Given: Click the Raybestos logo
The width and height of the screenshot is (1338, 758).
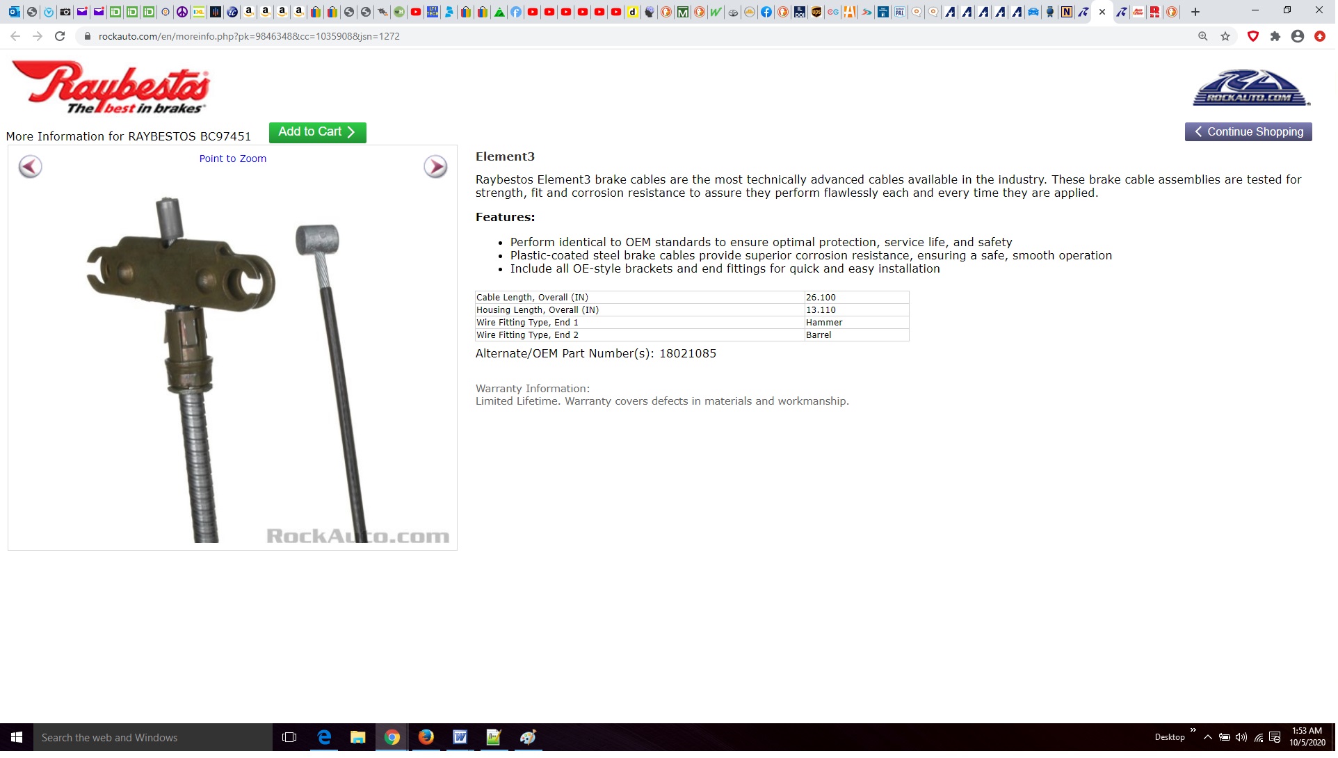Looking at the screenshot, I should tap(110, 88).
